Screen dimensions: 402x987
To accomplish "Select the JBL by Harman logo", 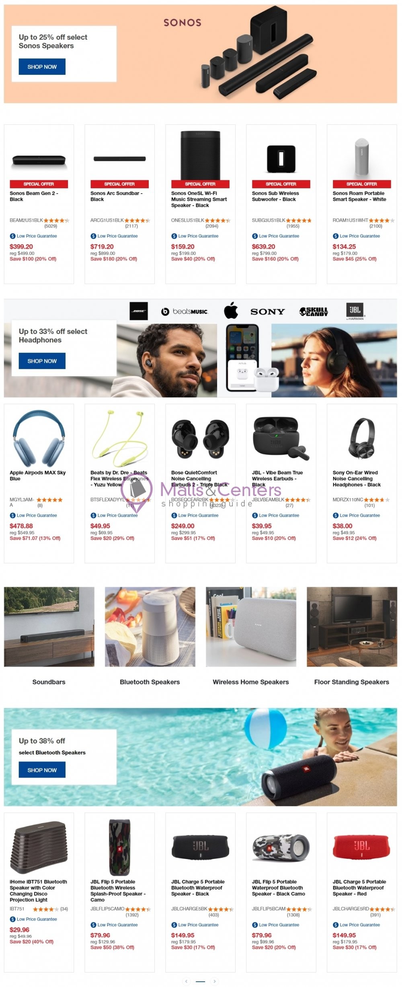I will pos(355,311).
